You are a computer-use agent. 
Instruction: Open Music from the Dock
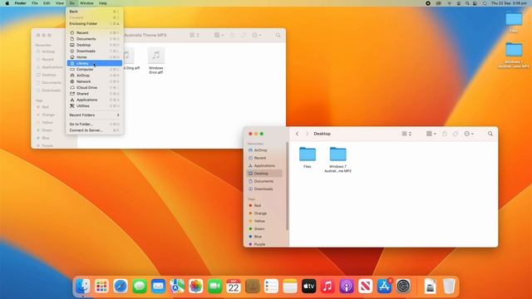pos(328,287)
